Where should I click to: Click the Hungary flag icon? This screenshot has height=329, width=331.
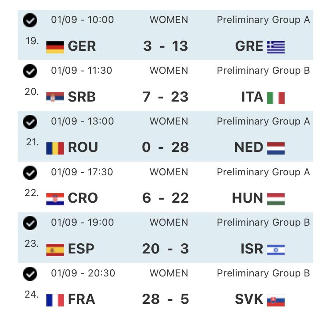click(x=276, y=199)
